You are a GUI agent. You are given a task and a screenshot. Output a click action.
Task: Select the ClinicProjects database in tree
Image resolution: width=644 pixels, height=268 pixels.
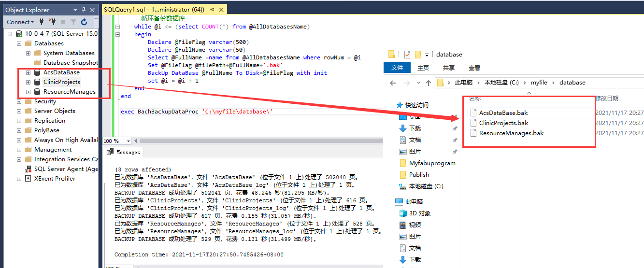[61, 82]
